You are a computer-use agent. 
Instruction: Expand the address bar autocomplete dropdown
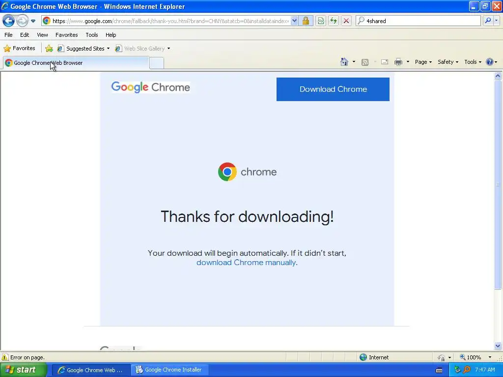tap(294, 21)
